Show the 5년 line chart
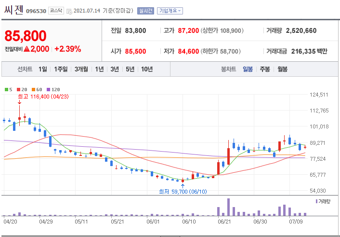 (130, 69)
